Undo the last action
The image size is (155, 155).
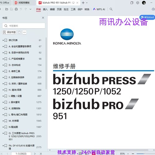[21, 9]
